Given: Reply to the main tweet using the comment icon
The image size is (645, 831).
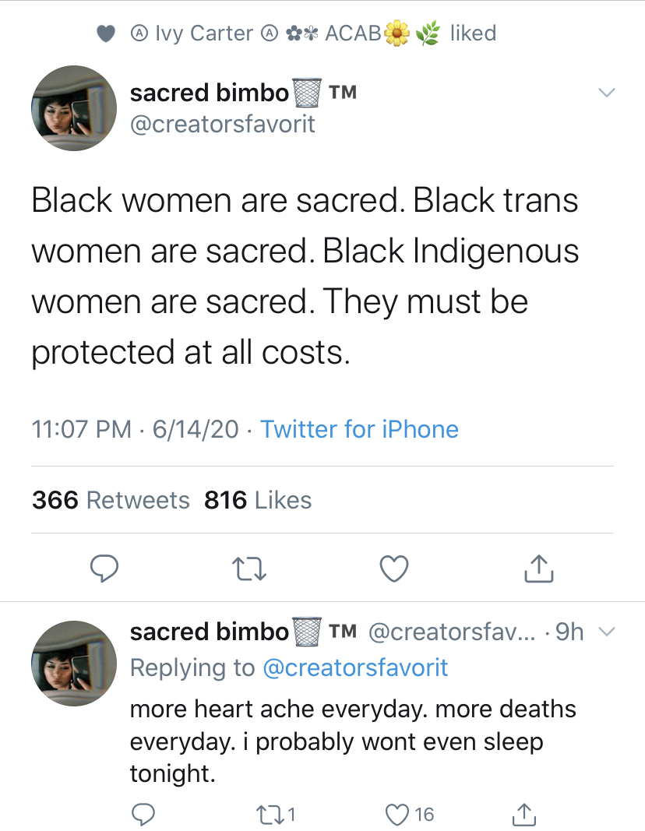Looking at the screenshot, I should point(104,569).
